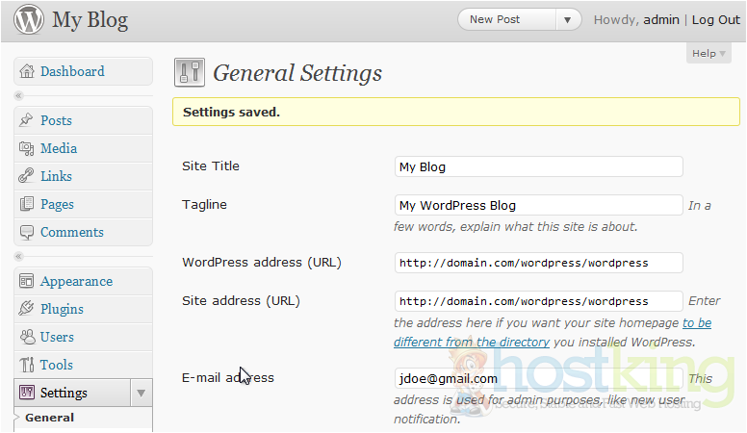The width and height of the screenshot is (747, 433).
Task: Click the Log Out link
Action: coord(715,19)
